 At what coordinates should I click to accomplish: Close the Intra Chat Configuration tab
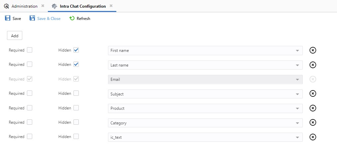[x=111, y=6]
